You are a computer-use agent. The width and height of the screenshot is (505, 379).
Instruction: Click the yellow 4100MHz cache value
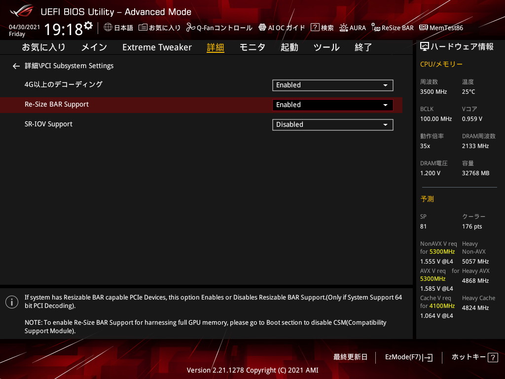pos(442,306)
